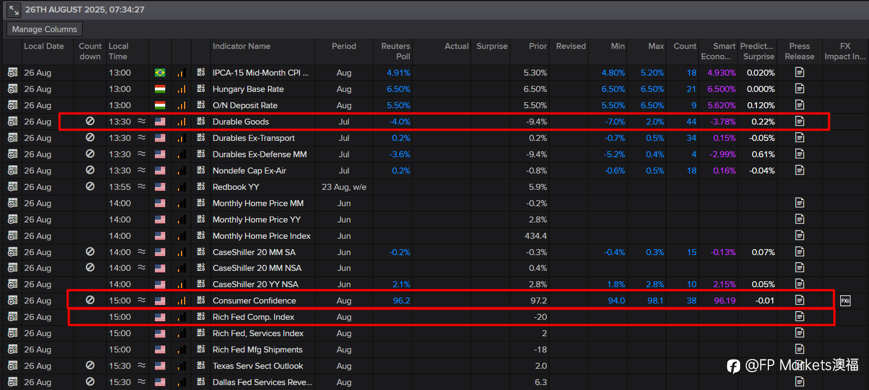Viewport: 869px width, 390px height.
Task: Click countdown icon on Durable Goods row
Action: 90,121
